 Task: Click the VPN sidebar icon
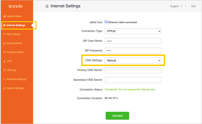4,61
